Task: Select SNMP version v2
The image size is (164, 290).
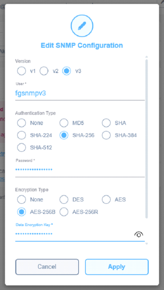Action: point(44,71)
